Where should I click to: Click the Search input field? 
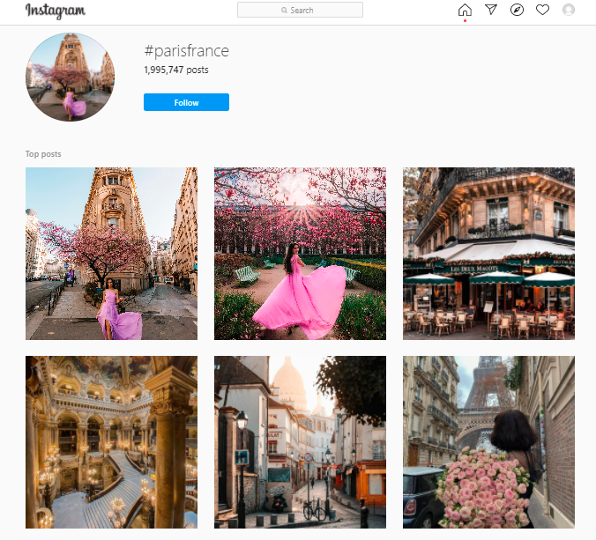[300, 10]
